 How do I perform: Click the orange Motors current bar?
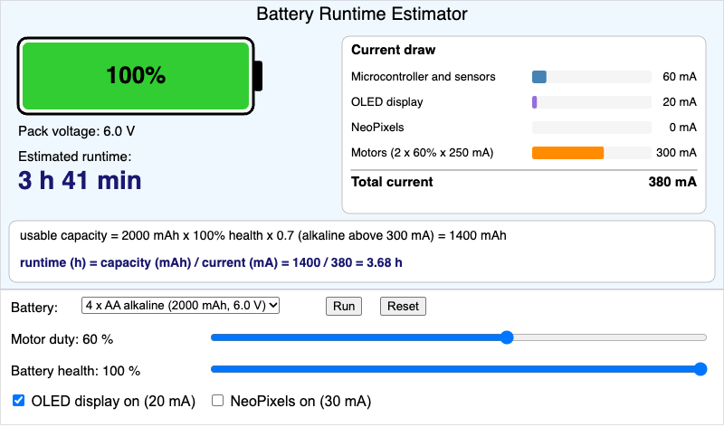point(567,153)
